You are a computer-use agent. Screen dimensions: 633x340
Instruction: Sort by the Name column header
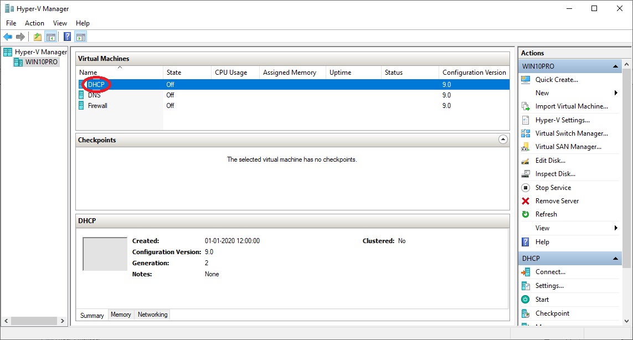120,73
